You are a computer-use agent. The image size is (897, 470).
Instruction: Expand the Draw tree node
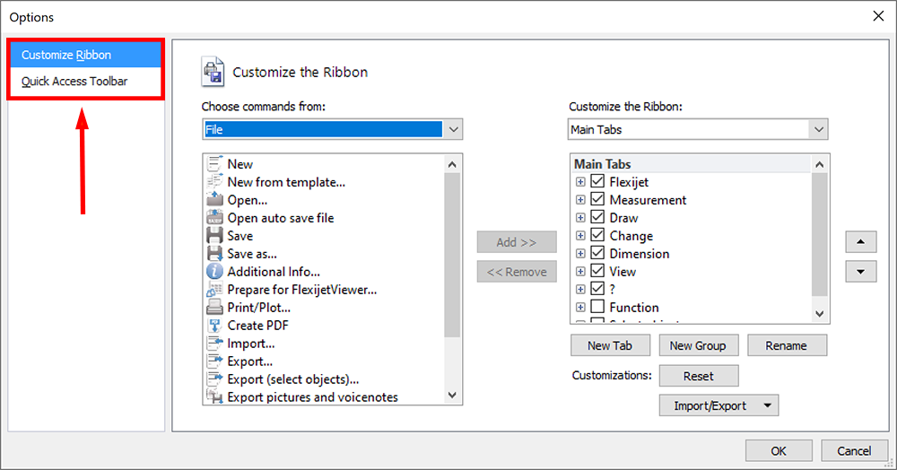point(580,218)
